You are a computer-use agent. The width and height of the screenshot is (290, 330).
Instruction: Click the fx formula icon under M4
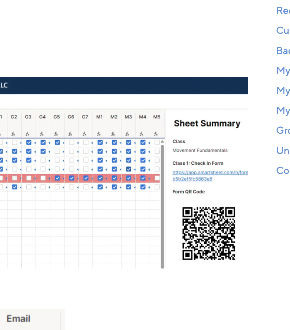(x=141, y=134)
